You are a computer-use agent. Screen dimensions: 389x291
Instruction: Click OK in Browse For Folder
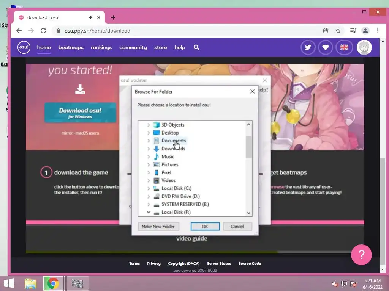(205, 227)
